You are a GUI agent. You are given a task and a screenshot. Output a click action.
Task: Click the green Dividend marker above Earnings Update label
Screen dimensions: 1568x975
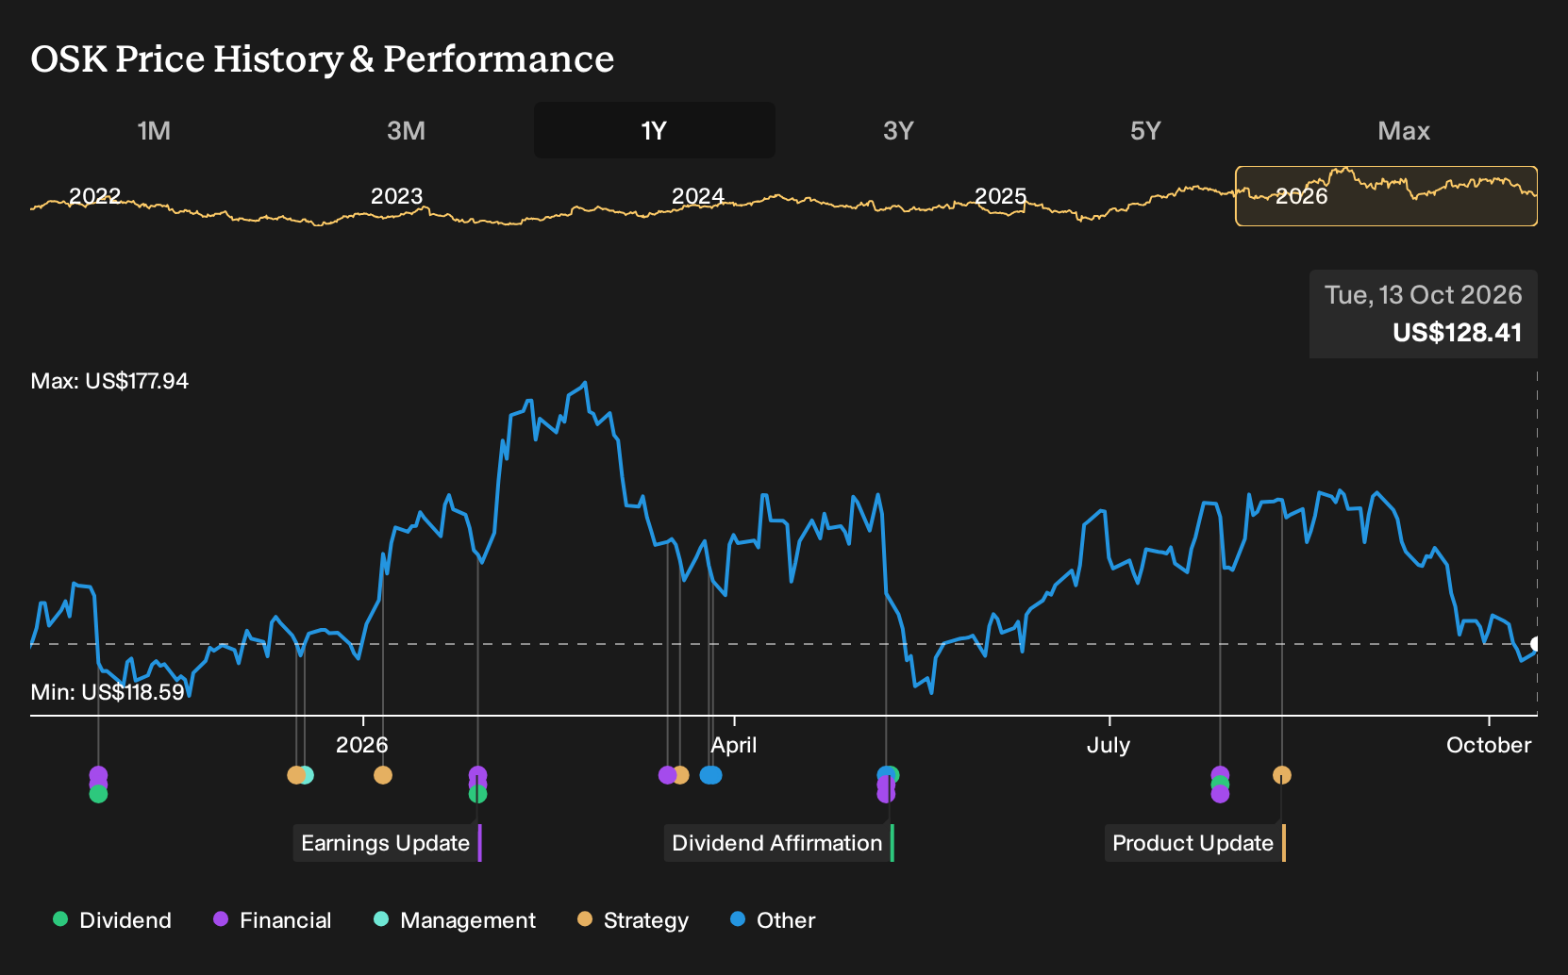[x=478, y=794]
